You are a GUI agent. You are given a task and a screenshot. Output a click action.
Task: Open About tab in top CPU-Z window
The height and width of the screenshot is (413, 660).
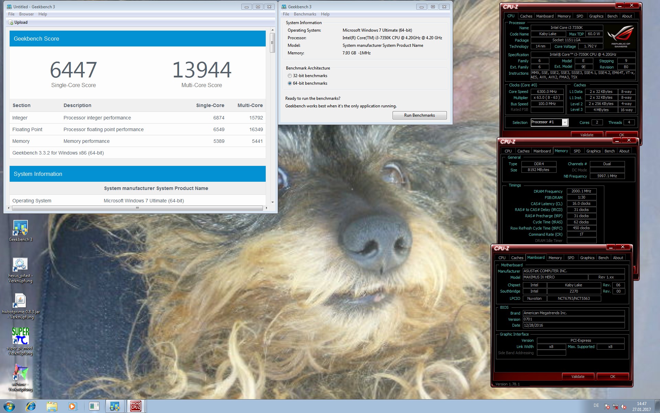pyautogui.click(x=627, y=16)
